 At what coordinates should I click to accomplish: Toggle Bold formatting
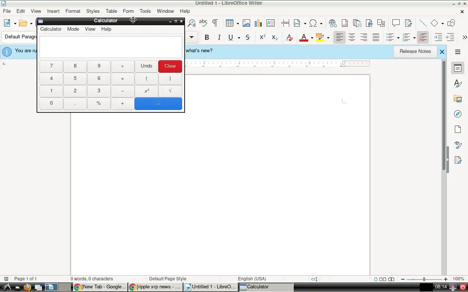coord(207,37)
